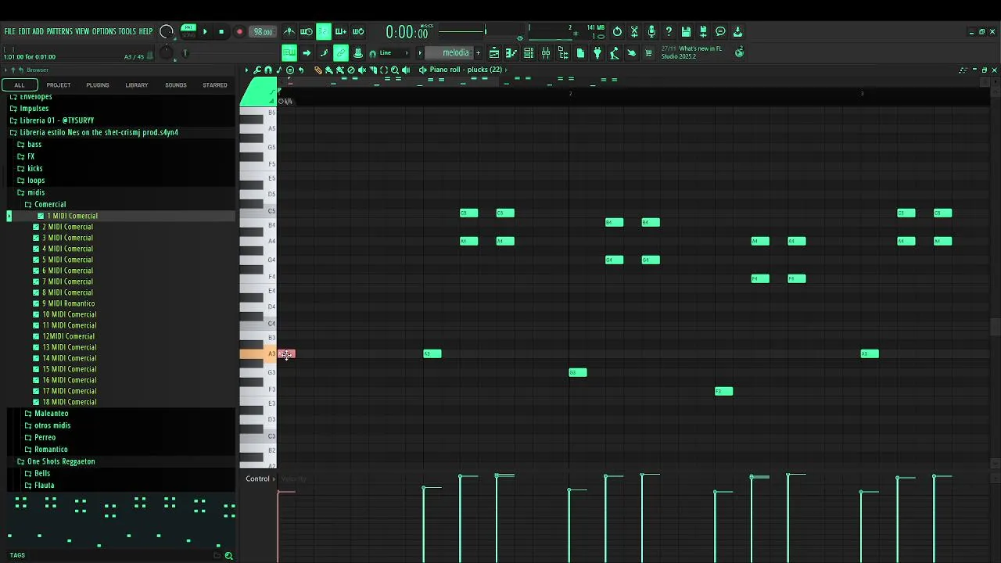Switch browser to the LIBRARY tab
The width and height of the screenshot is (1001, 563).
pos(137,85)
